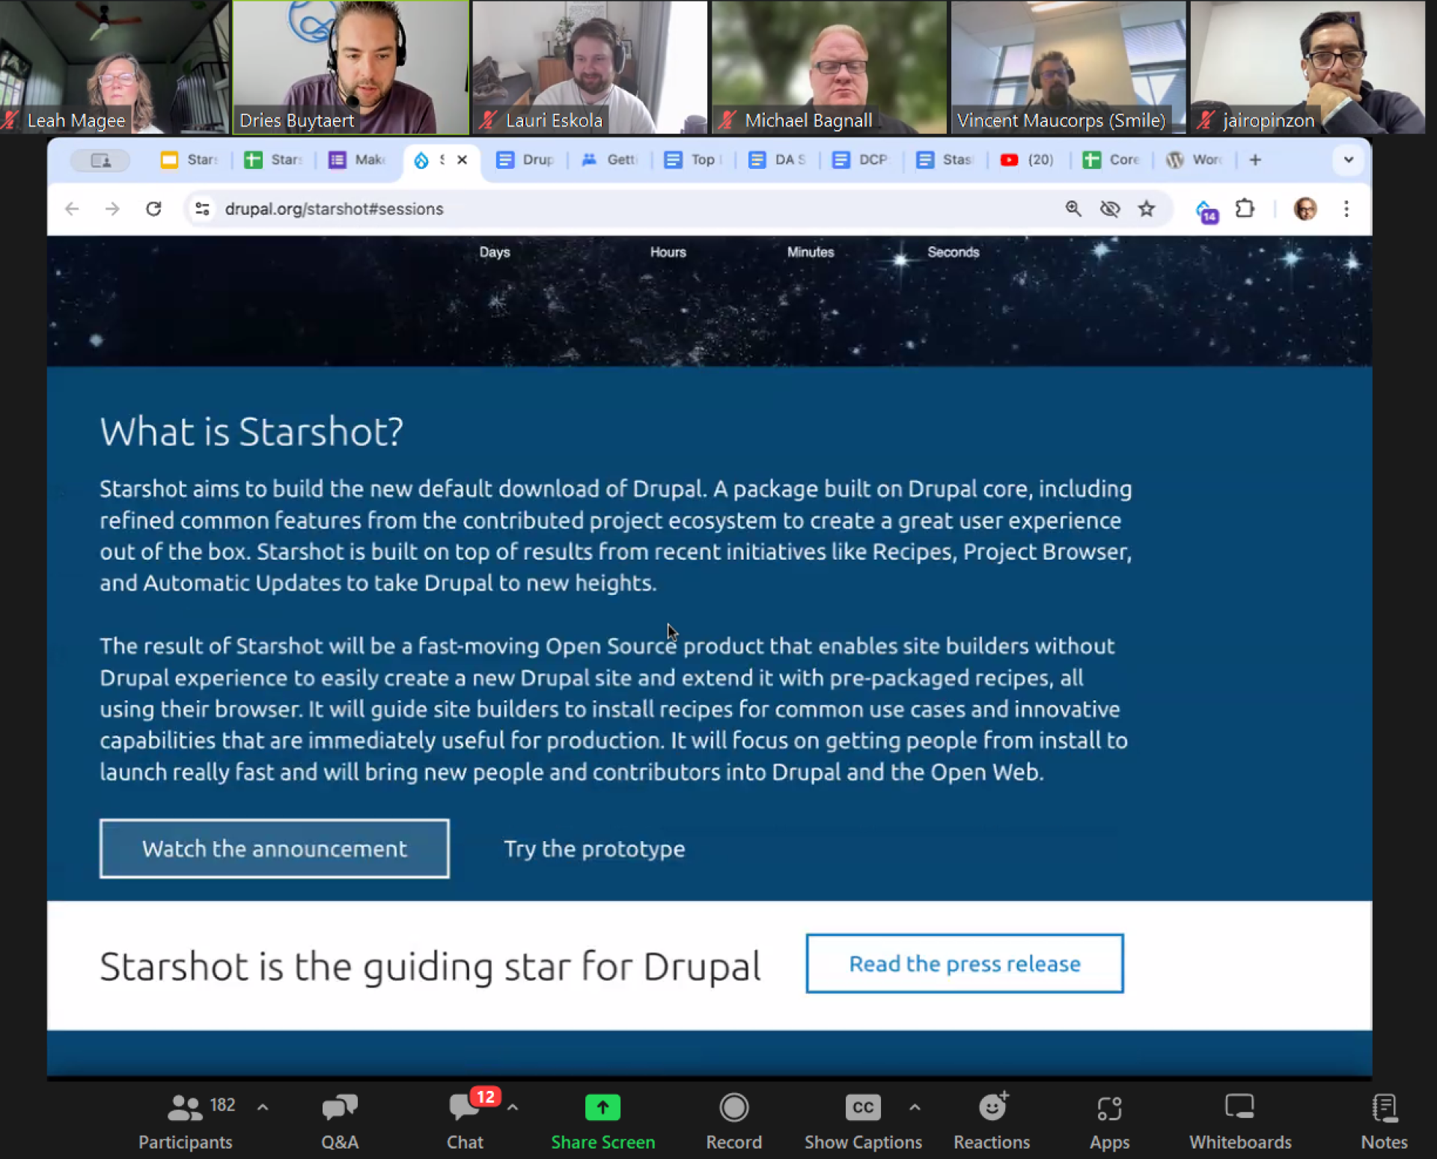The width and height of the screenshot is (1437, 1159).
Task: Click the Days countdown label
Action: [x=495, y=252]
